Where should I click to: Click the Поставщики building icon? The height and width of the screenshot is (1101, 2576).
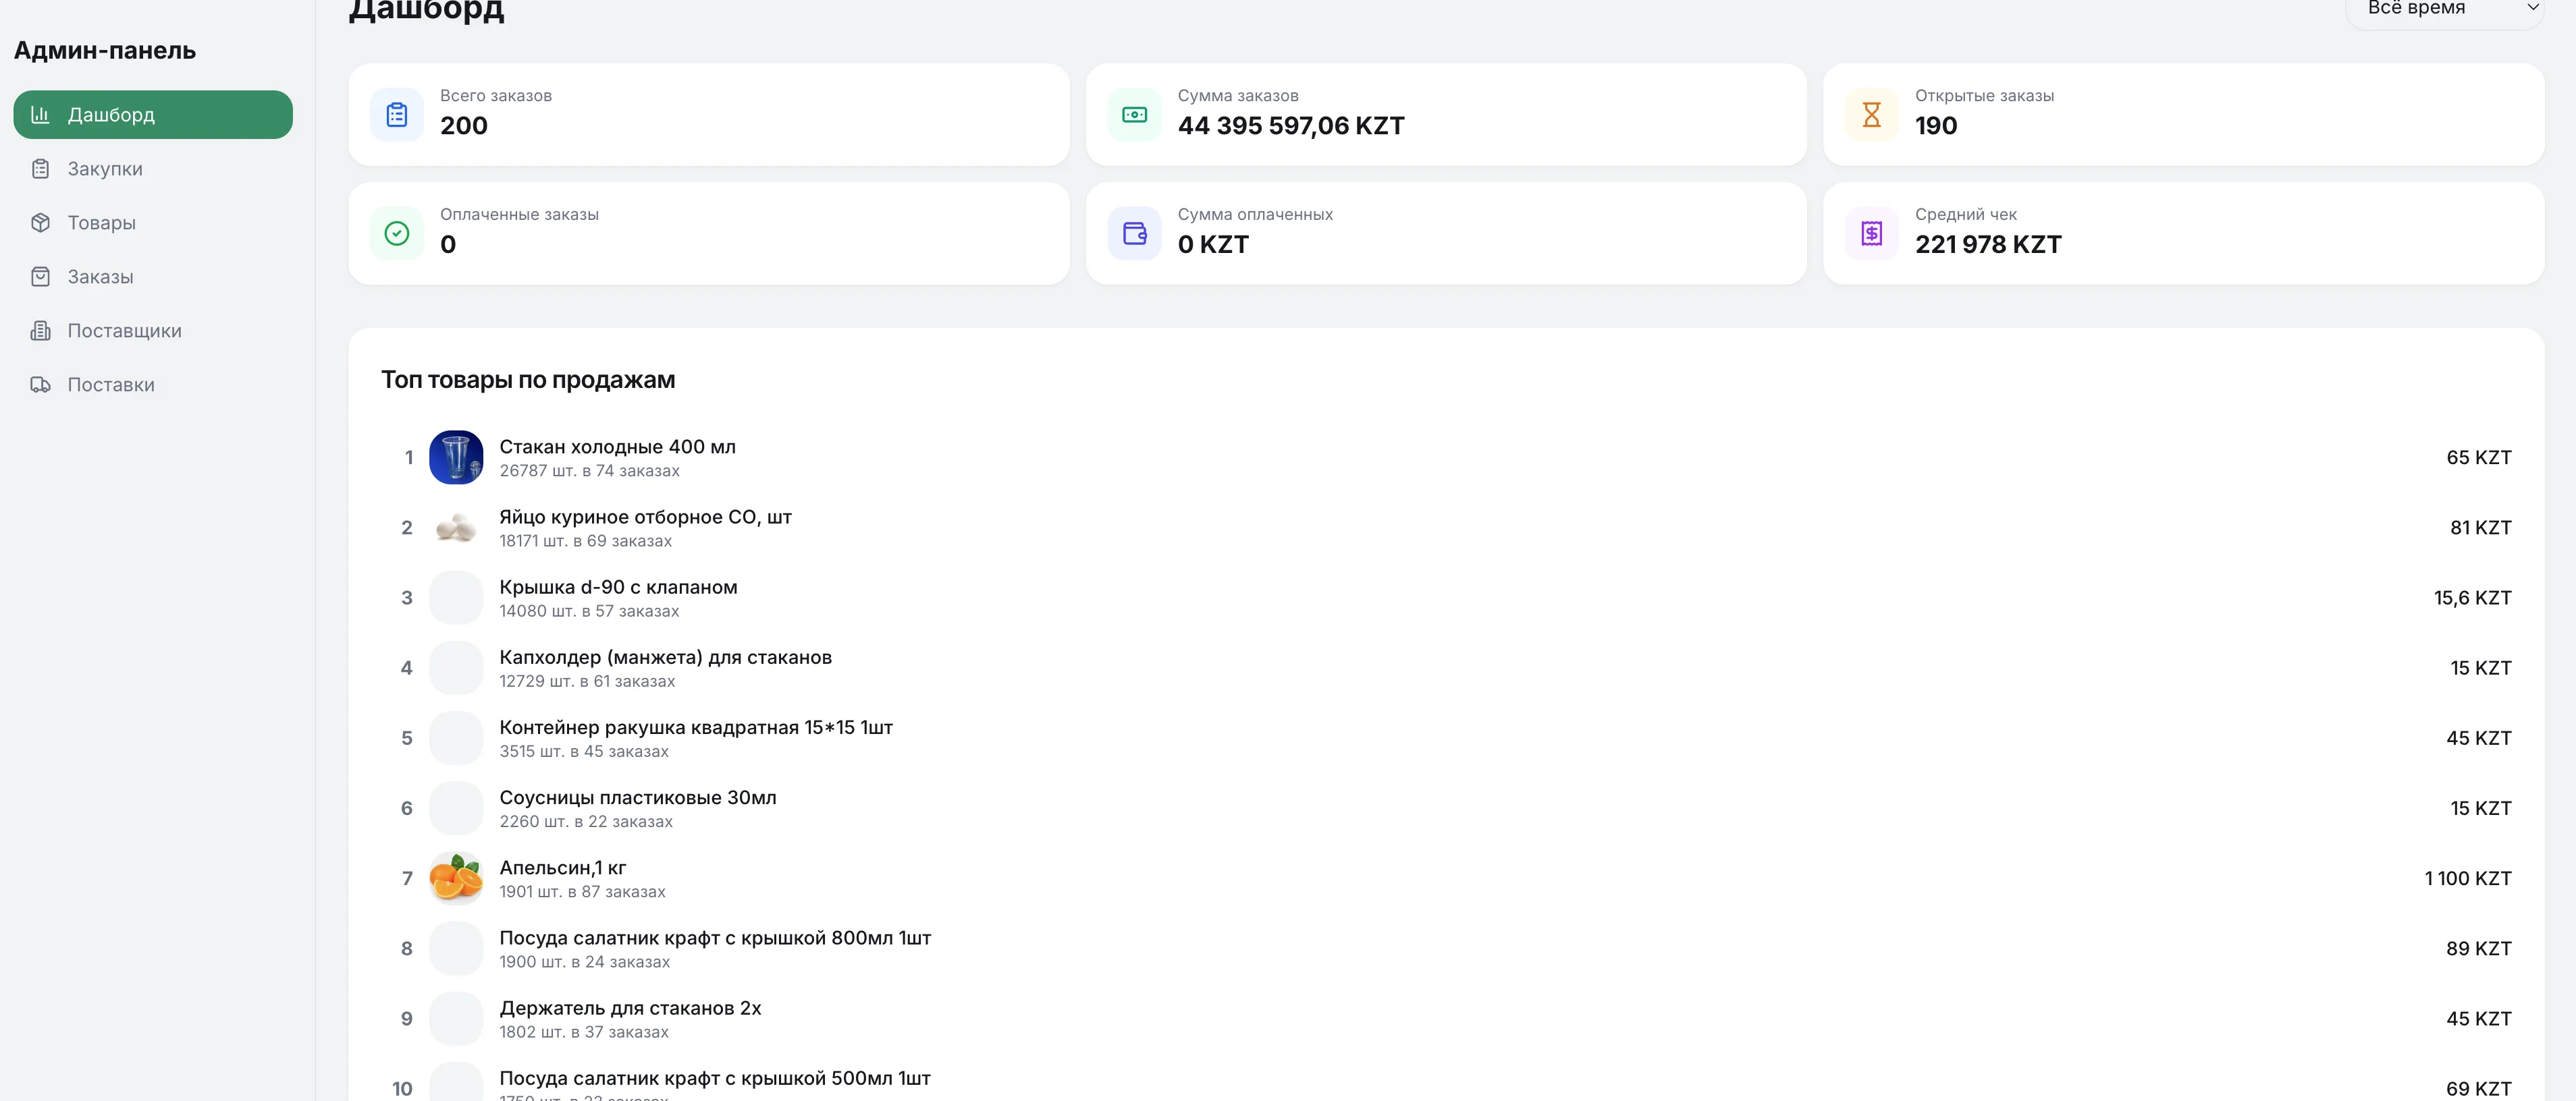click(40, 331)
